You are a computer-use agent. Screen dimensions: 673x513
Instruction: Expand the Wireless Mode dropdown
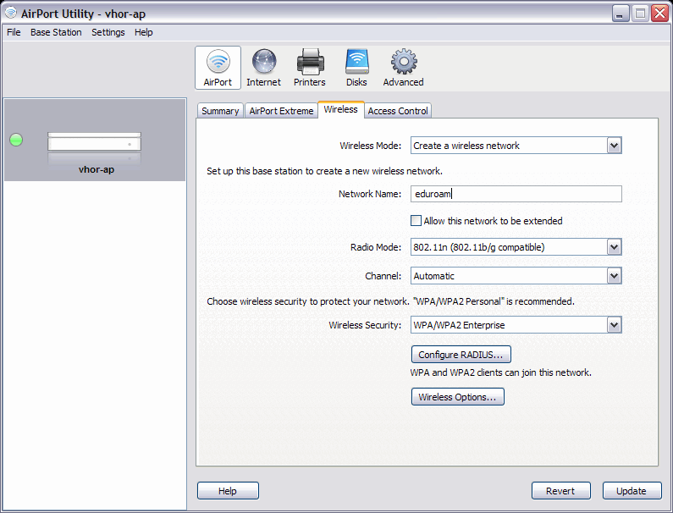click(615, 146)
